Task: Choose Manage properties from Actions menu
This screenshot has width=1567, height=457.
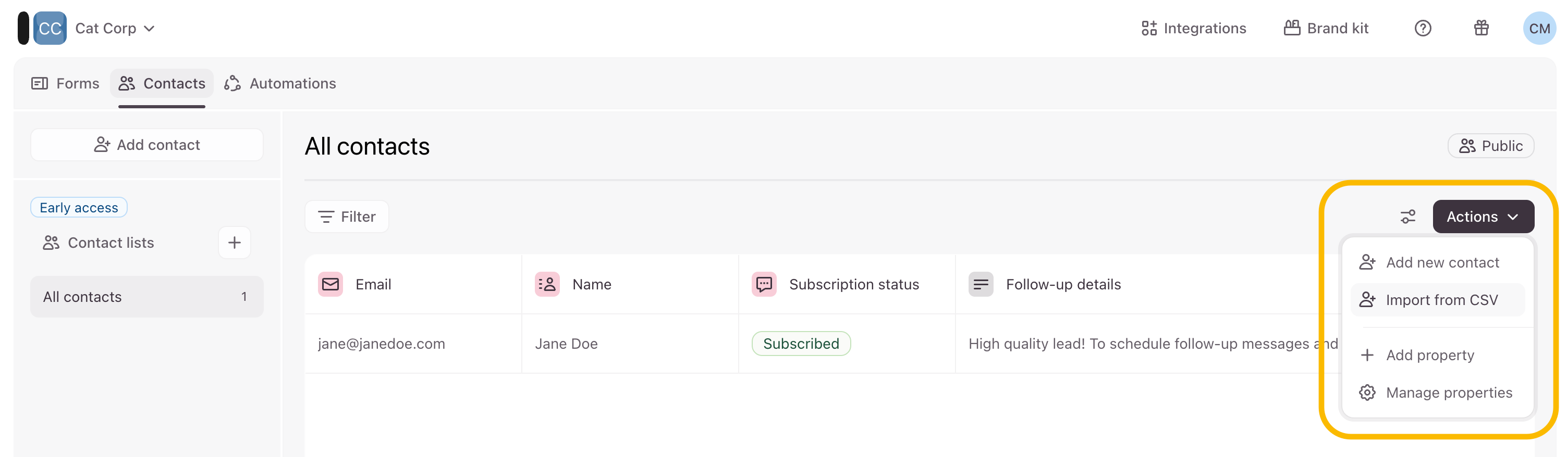Action: (1448, 393)
